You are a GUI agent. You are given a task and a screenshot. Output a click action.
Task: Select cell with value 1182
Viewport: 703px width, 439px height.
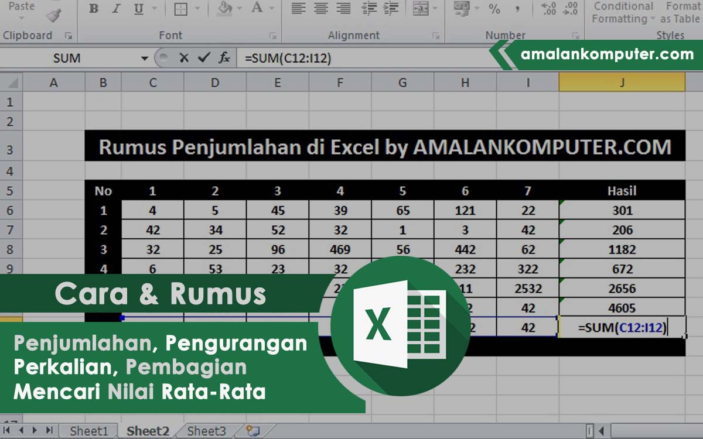point(622,249)
